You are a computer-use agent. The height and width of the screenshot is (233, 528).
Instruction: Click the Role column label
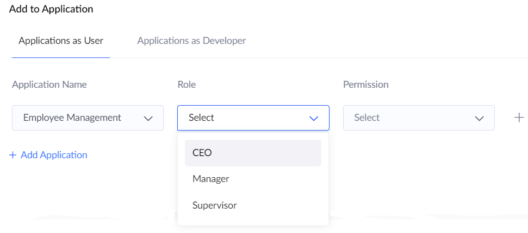pyautogui.click(x=187, y=85)
